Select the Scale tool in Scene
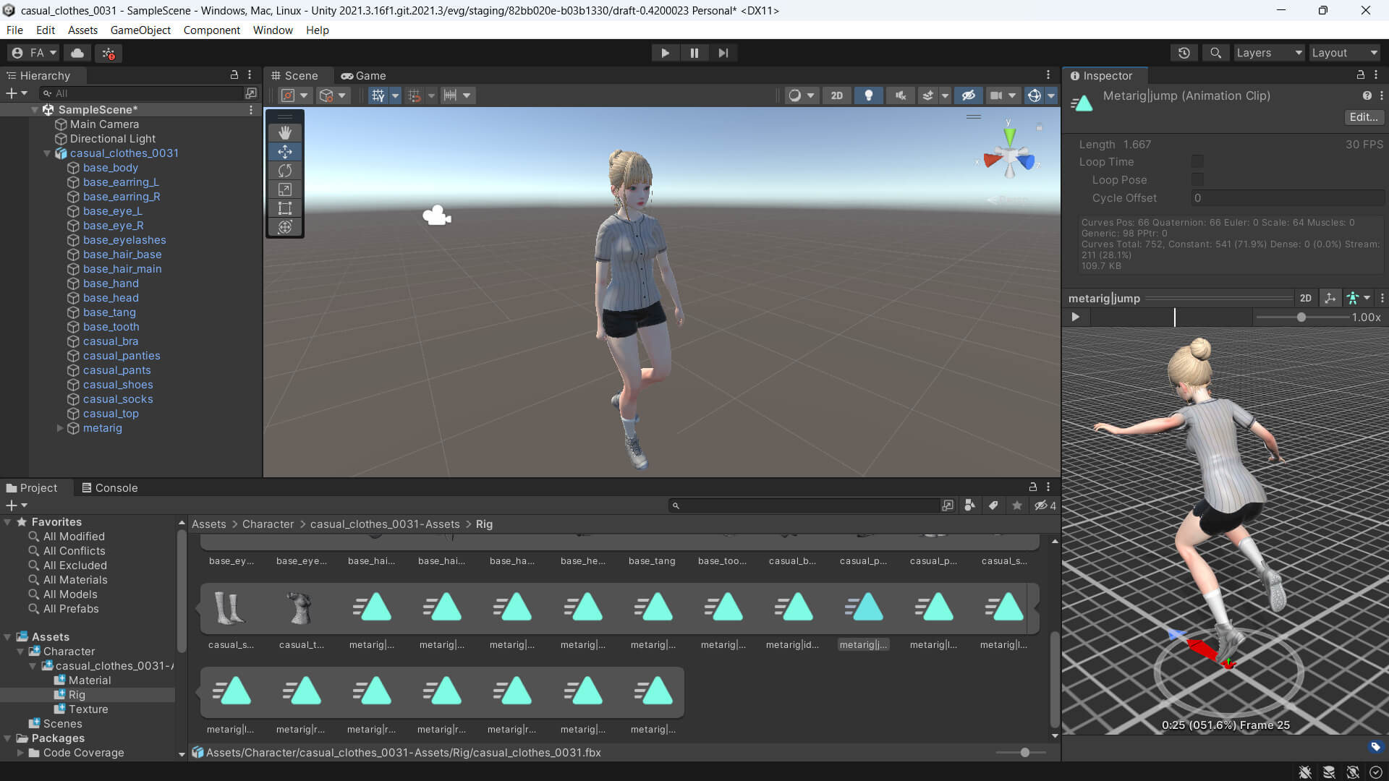The height and width of the screenshot is (781, 1389). coord(285,189)
